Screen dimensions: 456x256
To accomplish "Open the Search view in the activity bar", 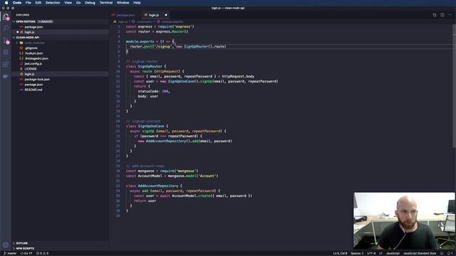I will (x=6, y=28).
